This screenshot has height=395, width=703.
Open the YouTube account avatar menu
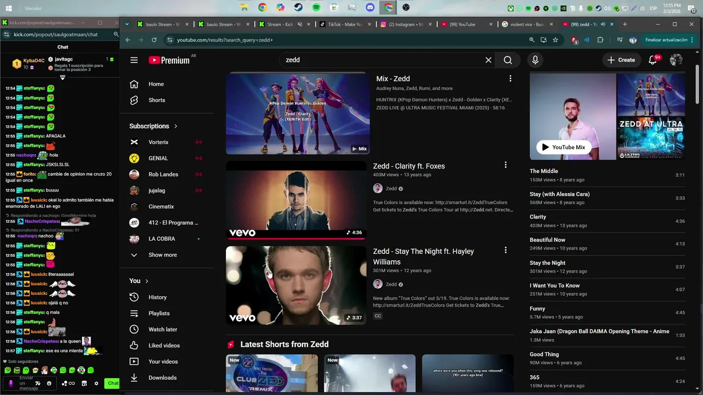(676, 60)
